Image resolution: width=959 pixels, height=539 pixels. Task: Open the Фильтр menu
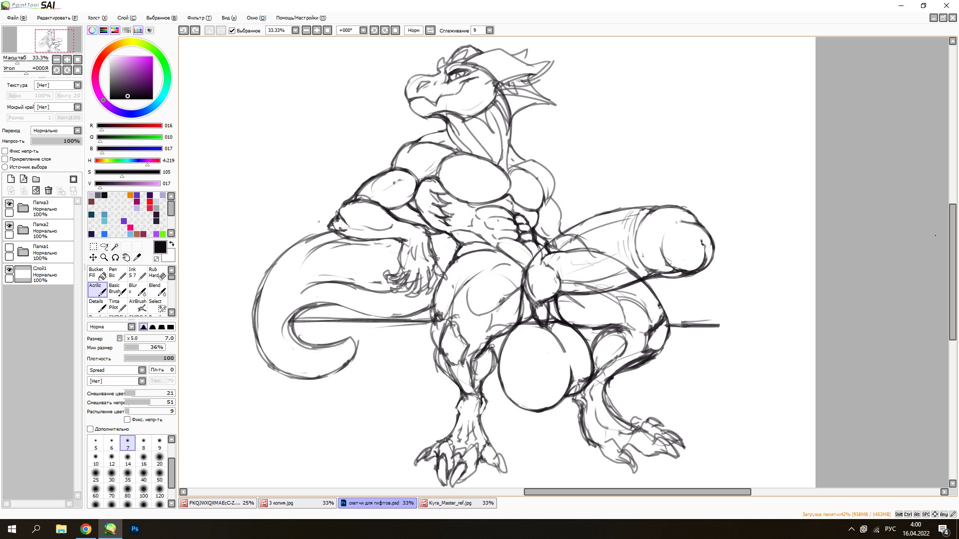199,18
